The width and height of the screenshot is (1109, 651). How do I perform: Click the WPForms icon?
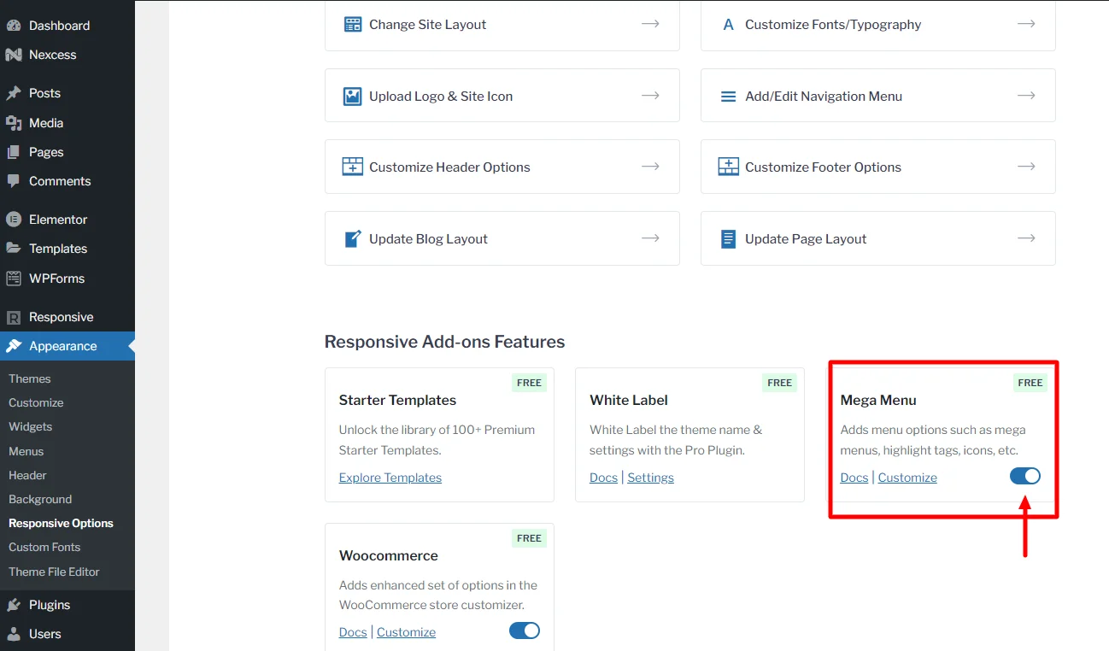(14, 279)
